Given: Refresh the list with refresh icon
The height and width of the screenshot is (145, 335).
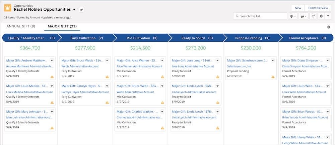Looking at the screenshot, I should (313, 16).
